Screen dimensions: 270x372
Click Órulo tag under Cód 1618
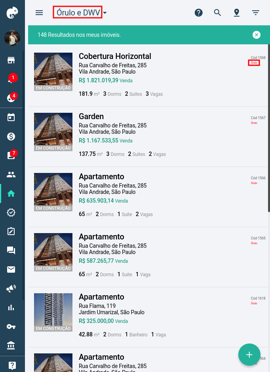(254, 304)
